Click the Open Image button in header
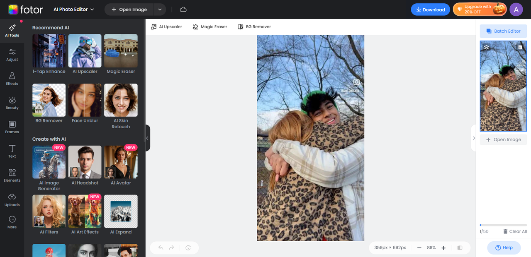 point(129,10)
